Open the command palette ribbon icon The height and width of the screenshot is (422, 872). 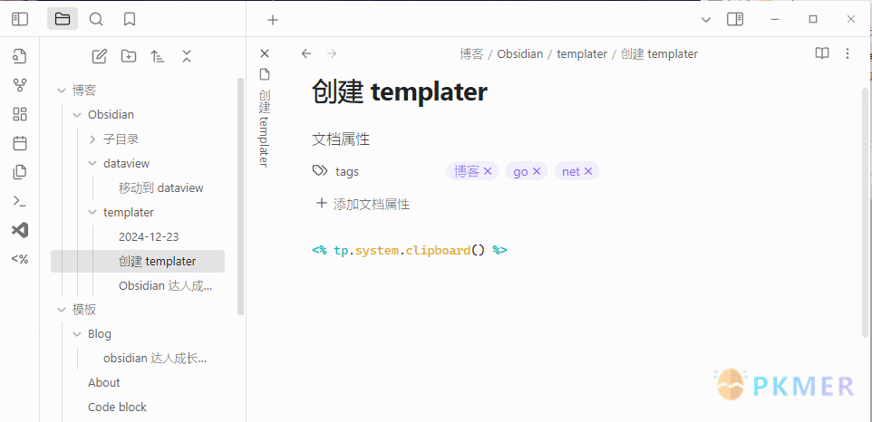tap(20, 201)
